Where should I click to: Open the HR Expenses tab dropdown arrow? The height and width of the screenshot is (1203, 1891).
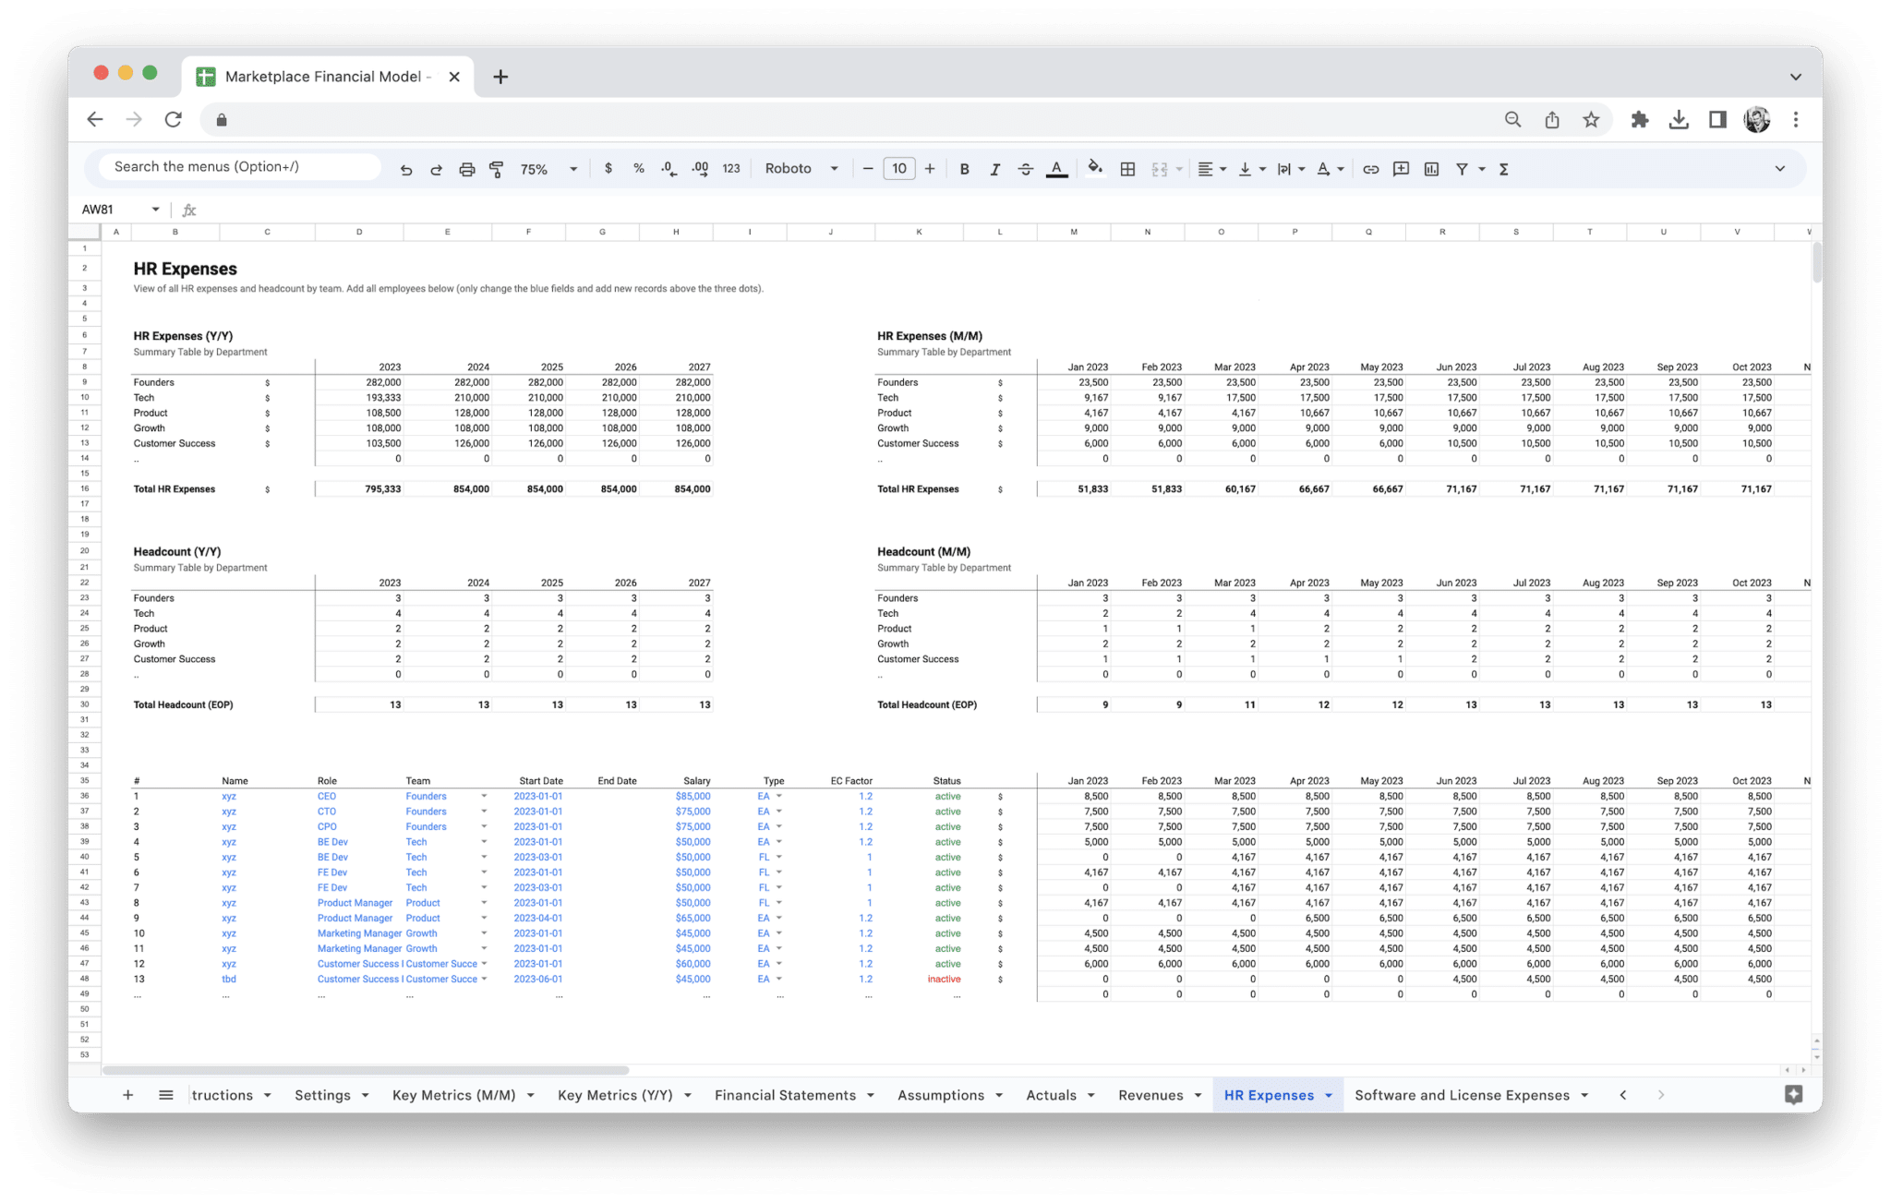(1329, 1095)
